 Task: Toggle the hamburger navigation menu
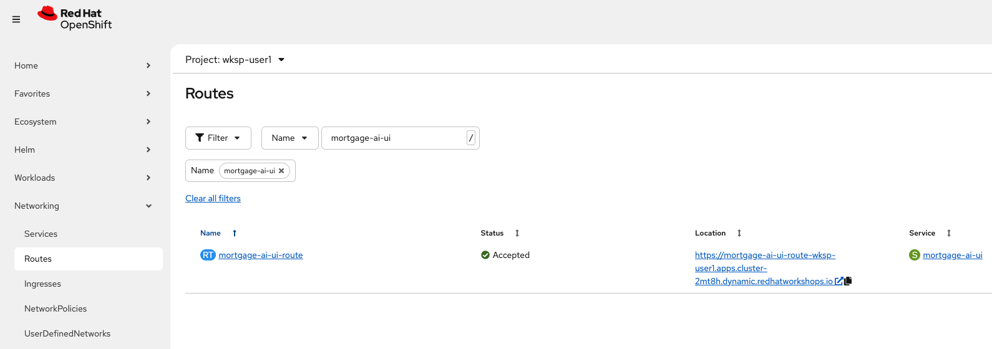[x=16, y=19]
